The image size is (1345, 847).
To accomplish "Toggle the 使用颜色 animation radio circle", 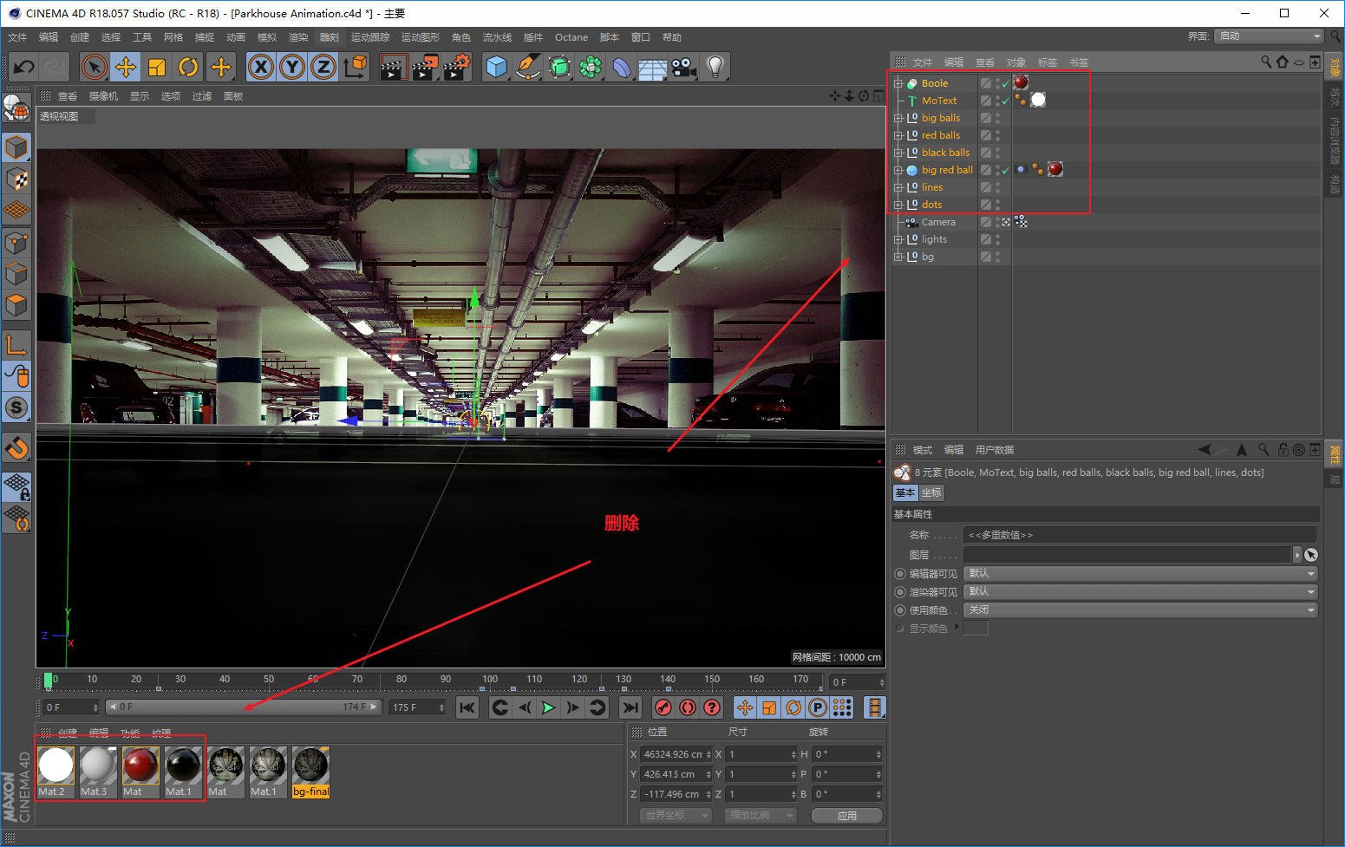I will coord(900,609).
